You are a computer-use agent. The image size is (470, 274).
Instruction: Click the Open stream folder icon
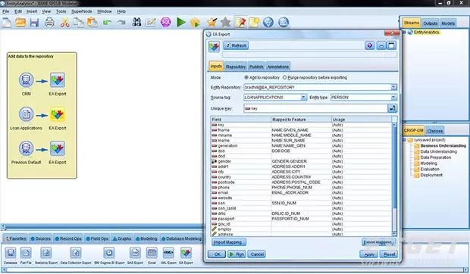point(20,23)
